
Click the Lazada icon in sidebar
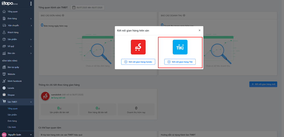pos(4,88)
